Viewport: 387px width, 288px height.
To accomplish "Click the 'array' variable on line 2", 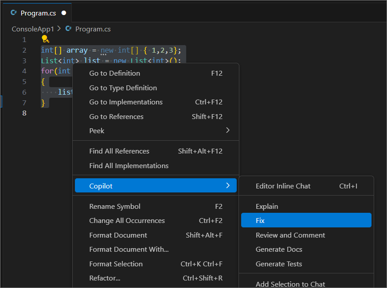I will click(77, 50).
